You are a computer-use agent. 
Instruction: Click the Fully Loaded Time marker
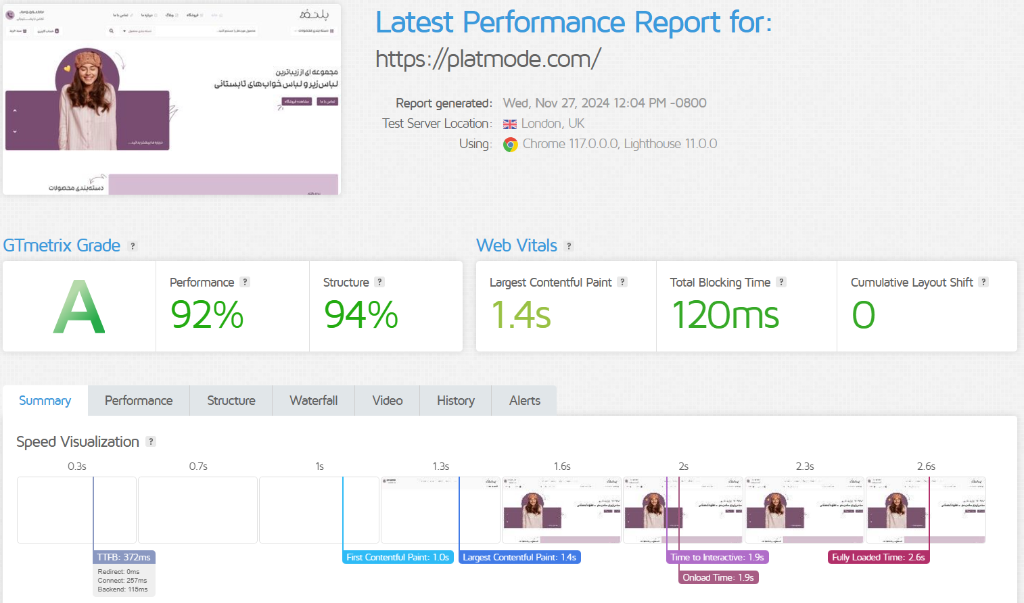tap(878, 557)
